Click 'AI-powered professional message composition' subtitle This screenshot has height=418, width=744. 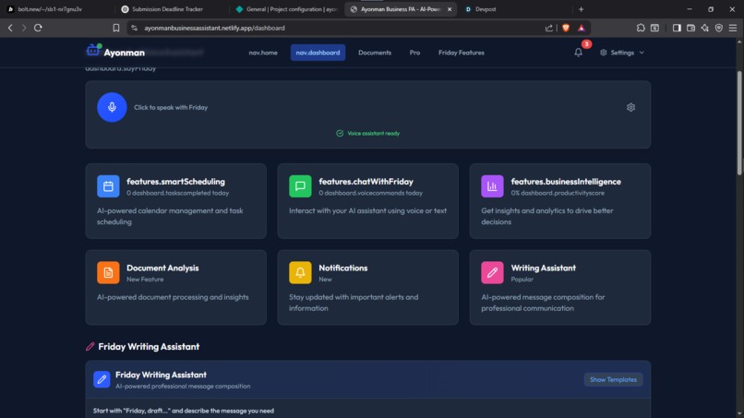[x=183, y=387]
